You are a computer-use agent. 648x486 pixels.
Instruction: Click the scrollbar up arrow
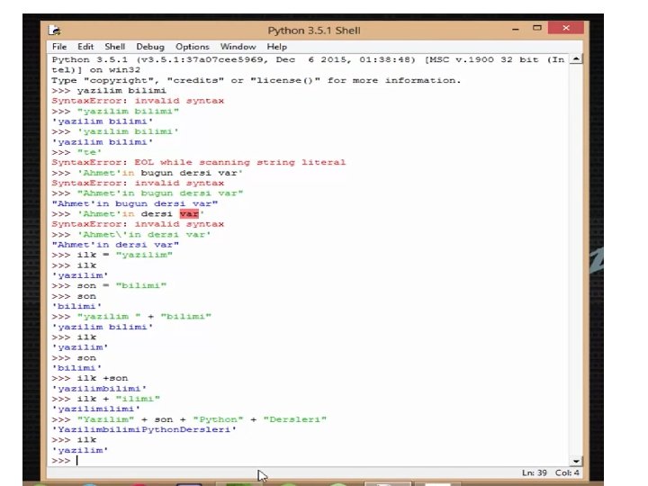click(576, 59)
